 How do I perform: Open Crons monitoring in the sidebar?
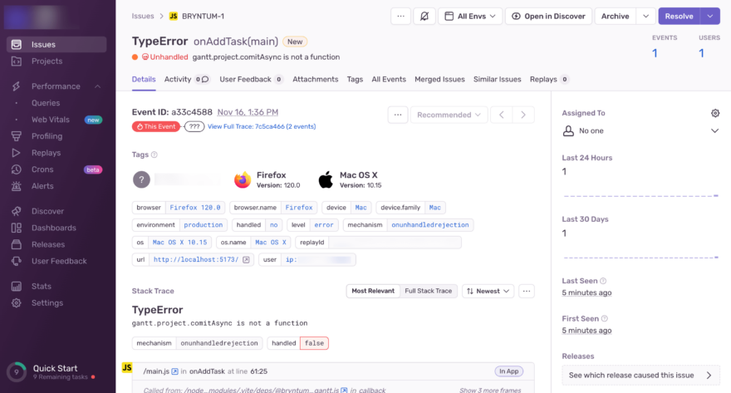42,169
